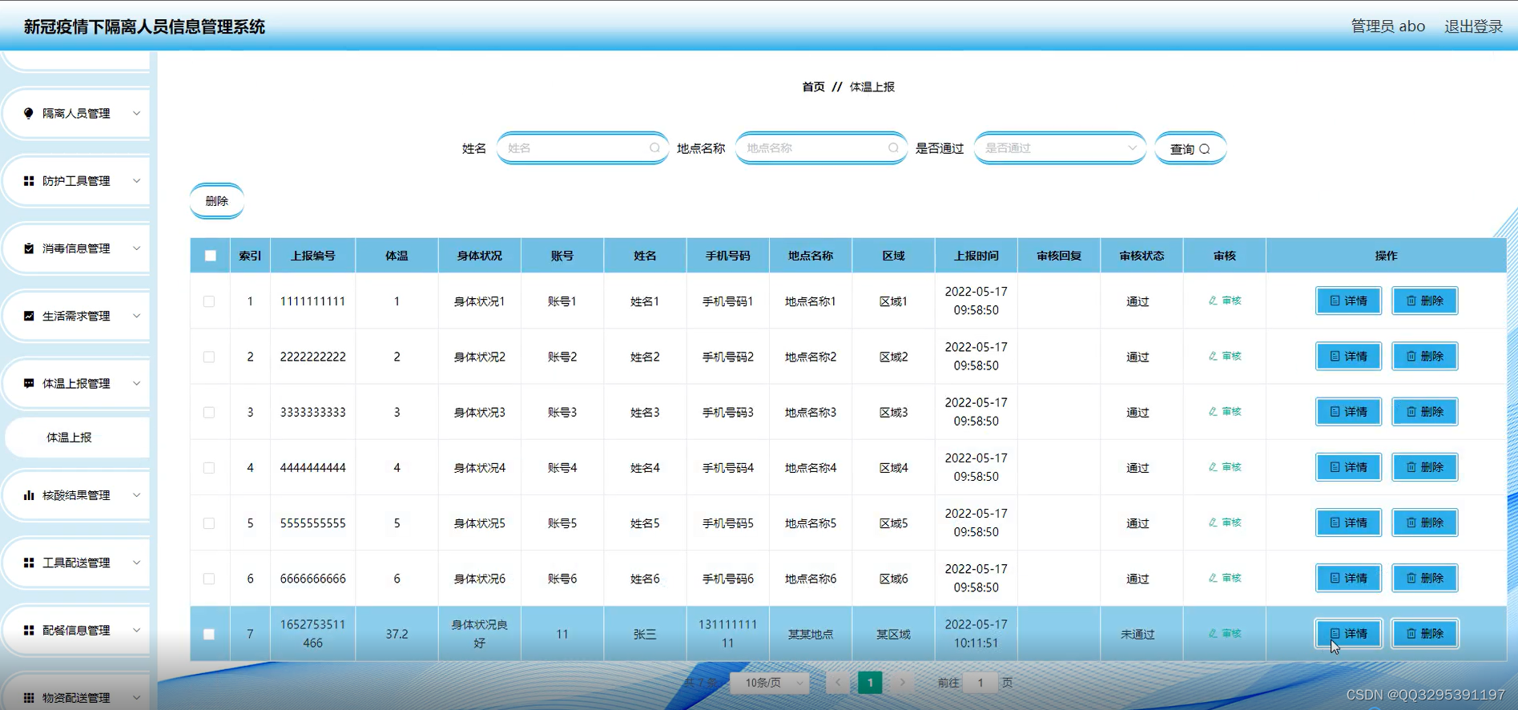Expand 工具配送管理 menu chevron
The image size is (1518, 710).
136,563
